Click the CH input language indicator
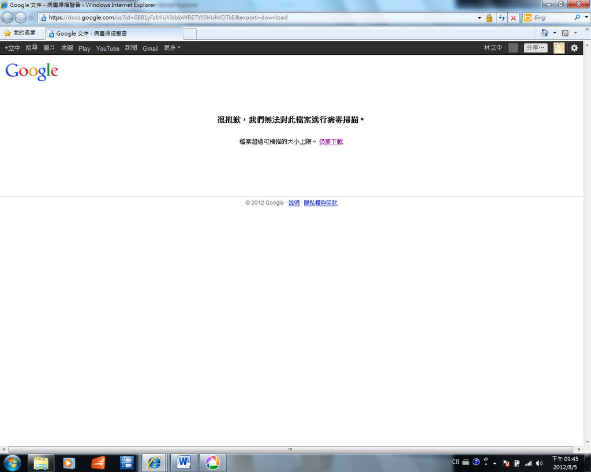Screen dimensions: 591x472 (455, 462)
